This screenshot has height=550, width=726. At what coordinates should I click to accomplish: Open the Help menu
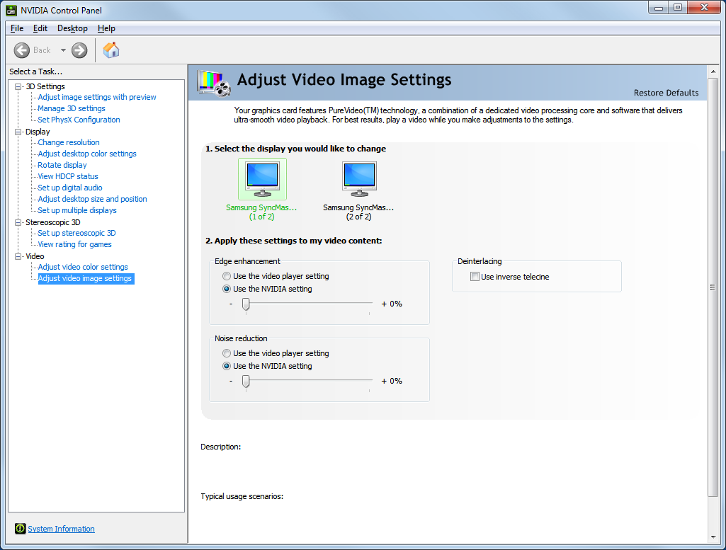[106, 28]
